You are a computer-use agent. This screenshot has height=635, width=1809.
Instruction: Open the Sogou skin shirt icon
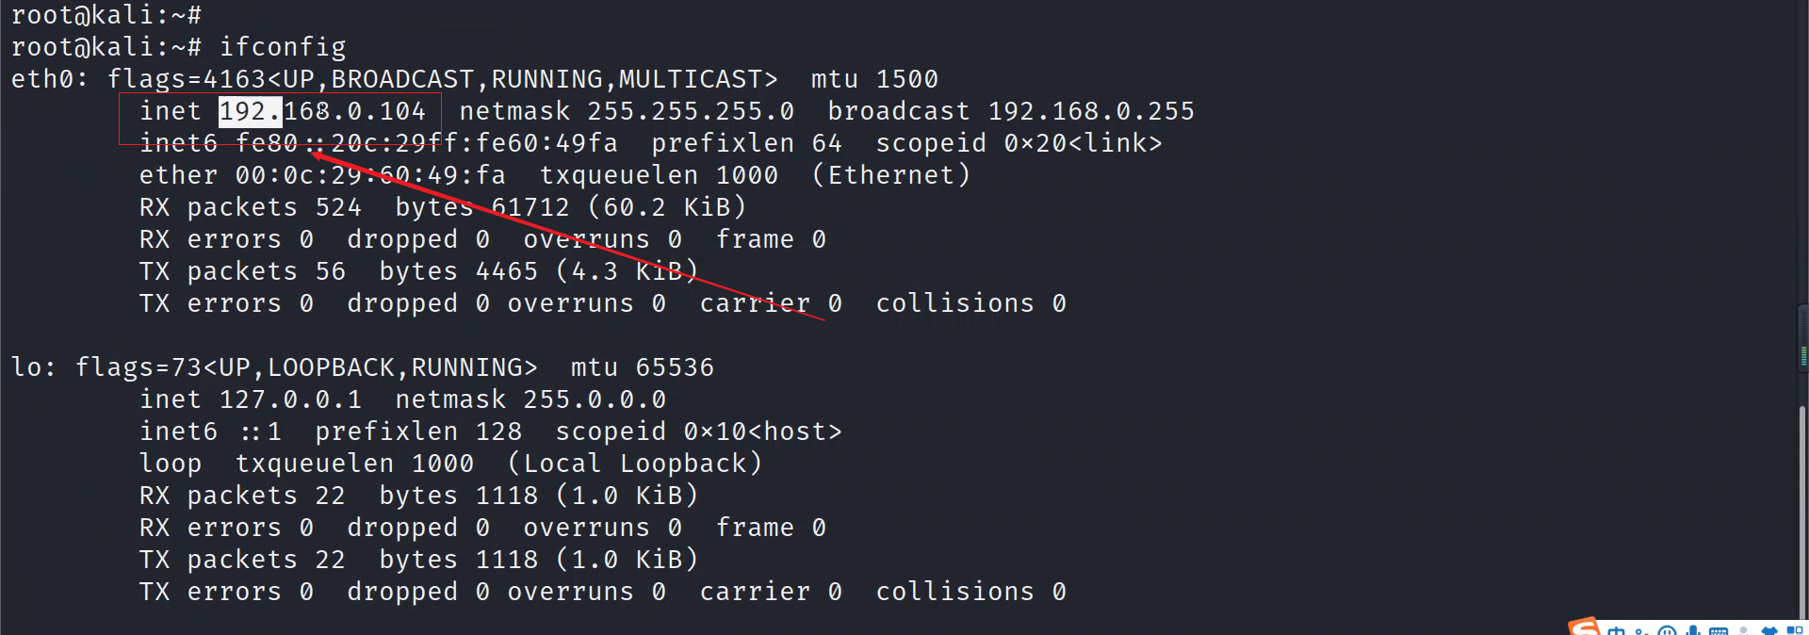pyautogui.click(x=1769, y=631)
